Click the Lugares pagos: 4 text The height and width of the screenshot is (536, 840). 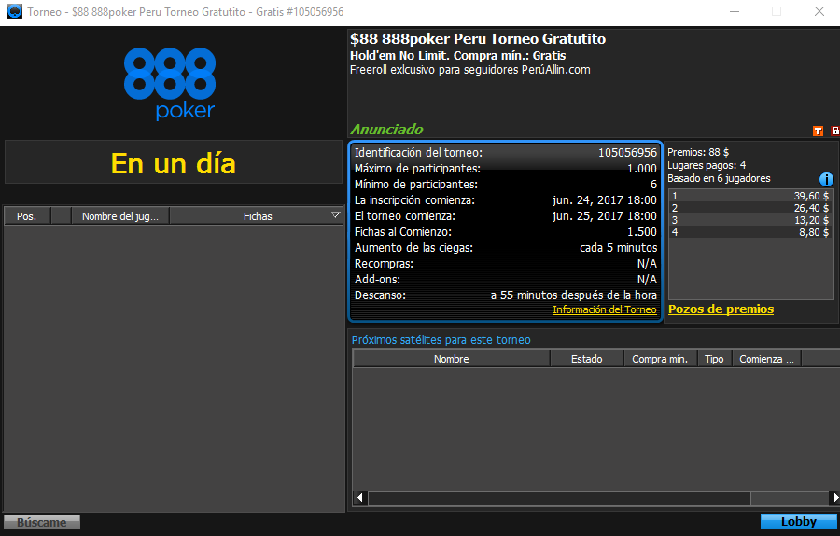click(x=707, y=165)
